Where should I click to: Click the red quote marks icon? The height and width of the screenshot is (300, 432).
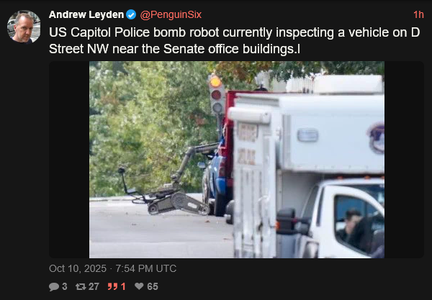coord(113,286)
